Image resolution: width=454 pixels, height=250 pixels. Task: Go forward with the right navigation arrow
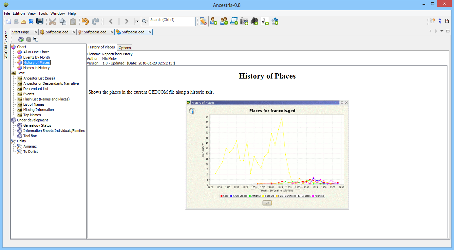127,22
